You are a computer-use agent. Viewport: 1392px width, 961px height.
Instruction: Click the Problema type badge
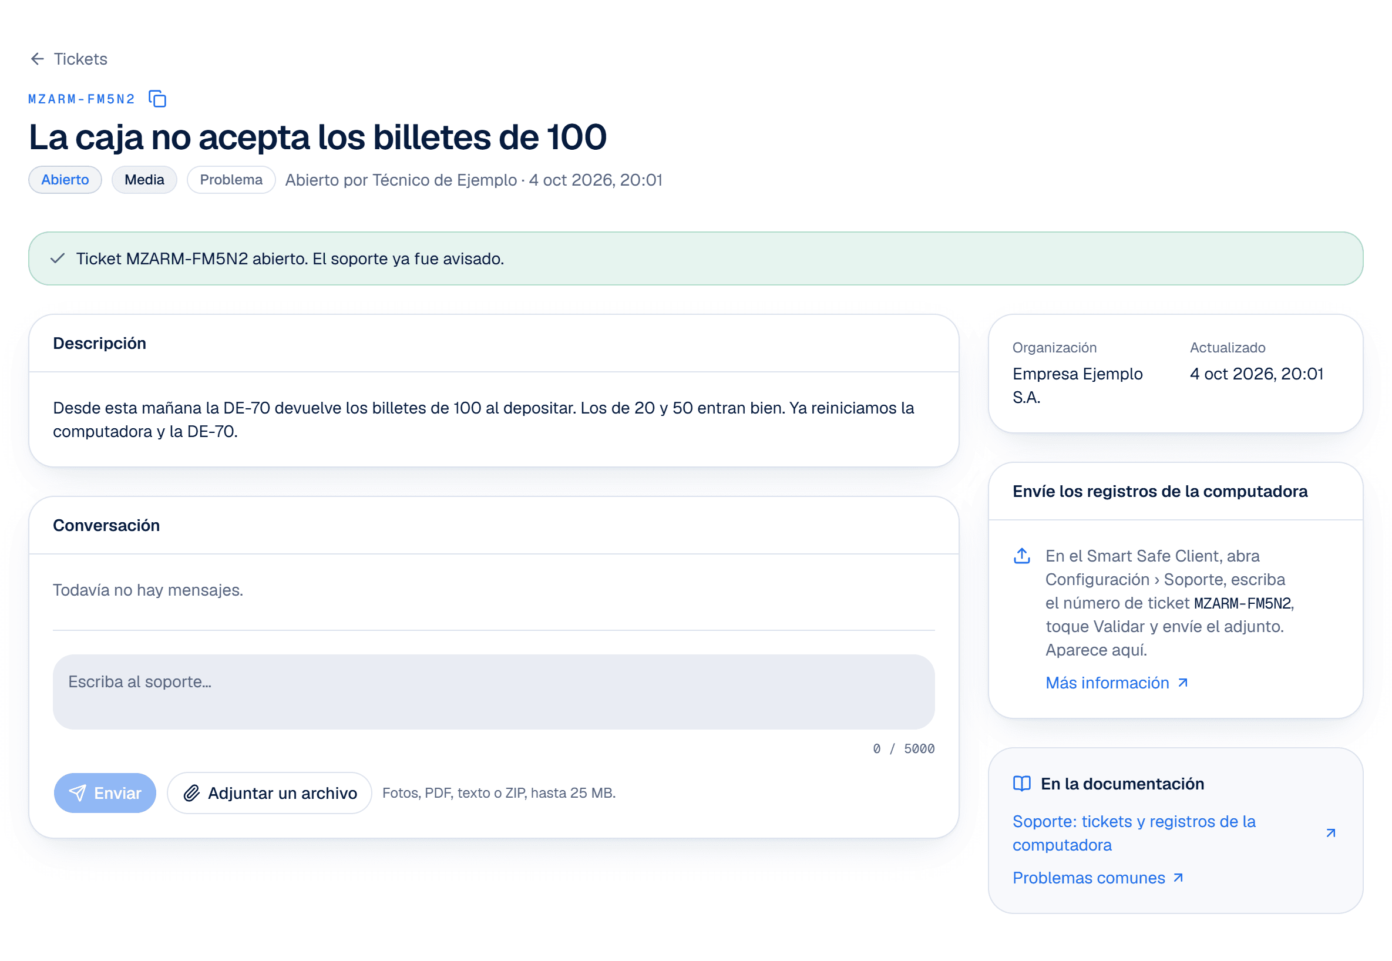coord(231,180)
